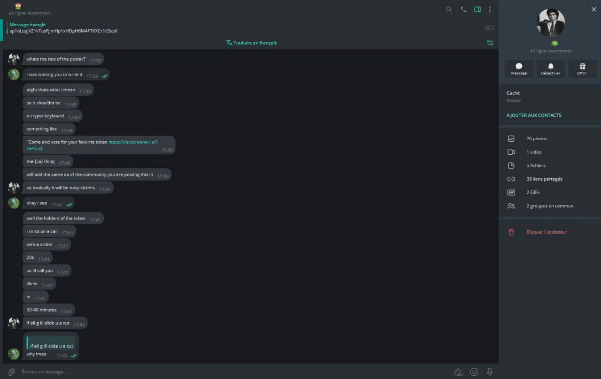601x379 pixels.
Task: Close the user info panel
Action: tap(593, 9)
